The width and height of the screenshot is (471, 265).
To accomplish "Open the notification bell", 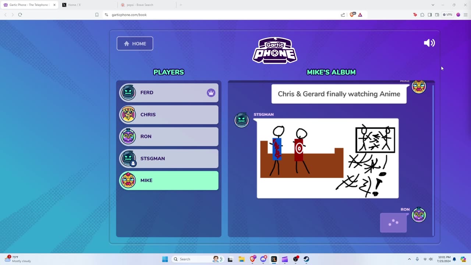I will tap(454, 259).
